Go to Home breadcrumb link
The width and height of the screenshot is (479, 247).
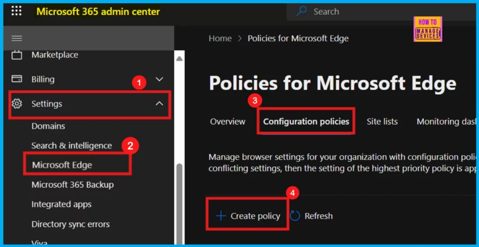point(220,38)
